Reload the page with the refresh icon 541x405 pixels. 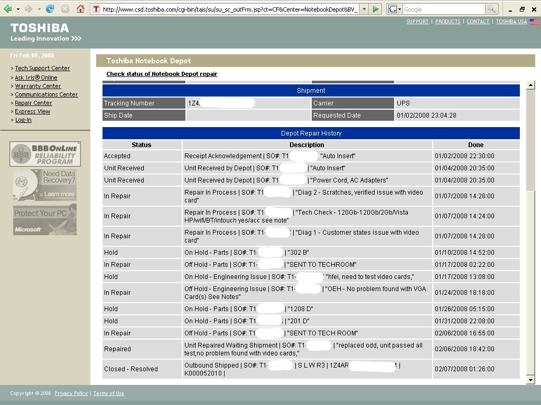(x=50, y=9)
